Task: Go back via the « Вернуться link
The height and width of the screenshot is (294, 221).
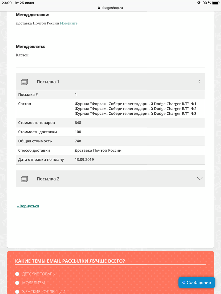Action: click(28, 206)
